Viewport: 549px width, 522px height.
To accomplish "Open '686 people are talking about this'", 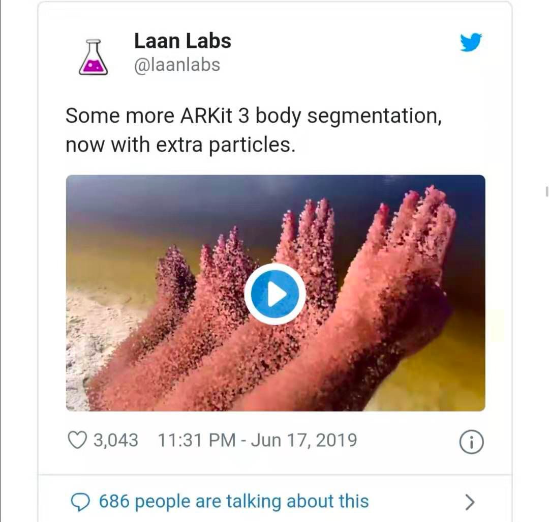I will tap(234, 501).
